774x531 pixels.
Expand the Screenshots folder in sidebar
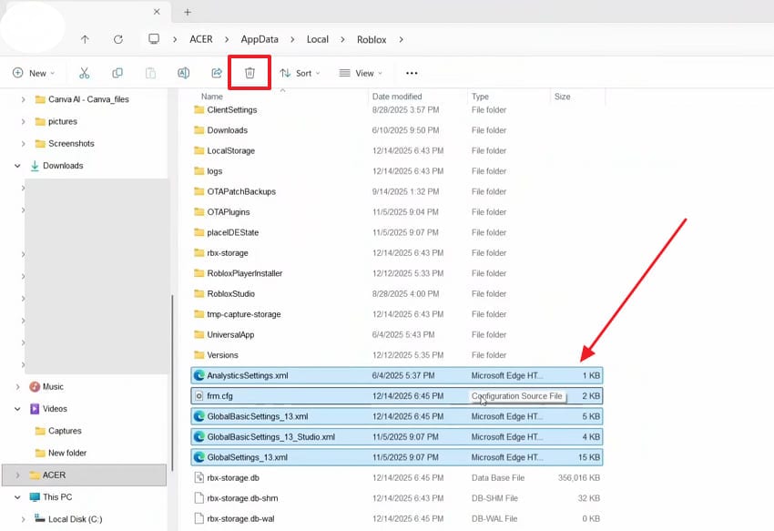click(23, 144)
